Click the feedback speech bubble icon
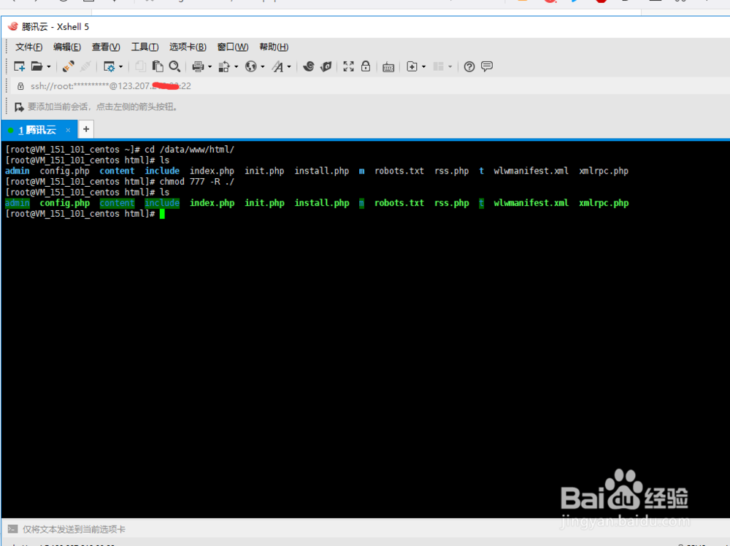 pos(487,66)
